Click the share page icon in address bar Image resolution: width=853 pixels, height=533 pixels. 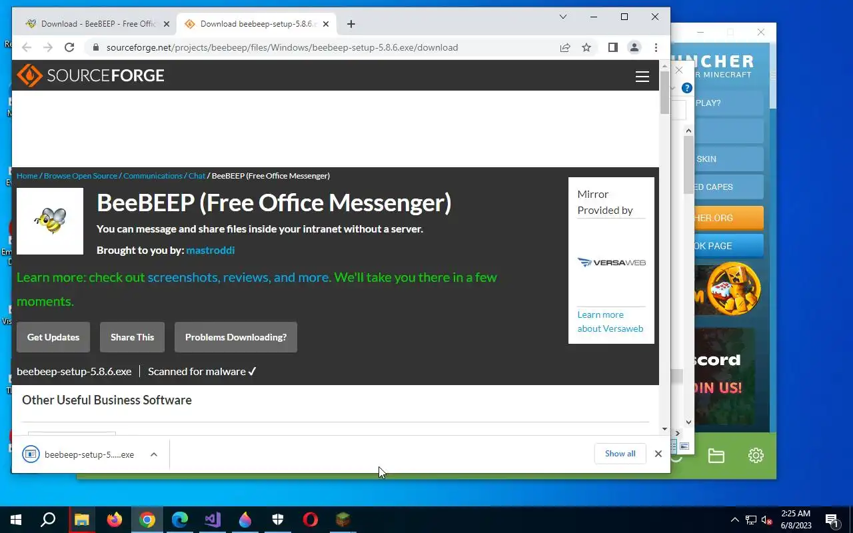point(565,47)
